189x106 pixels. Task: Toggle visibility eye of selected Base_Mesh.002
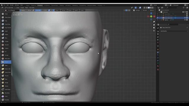pyautogui.click(x=185, y=18)
